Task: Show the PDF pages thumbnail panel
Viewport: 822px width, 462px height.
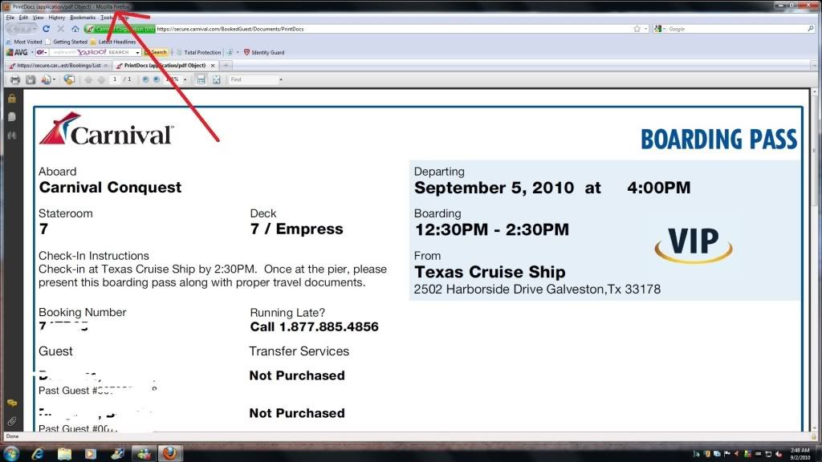Action: click(x=12, y=117)
